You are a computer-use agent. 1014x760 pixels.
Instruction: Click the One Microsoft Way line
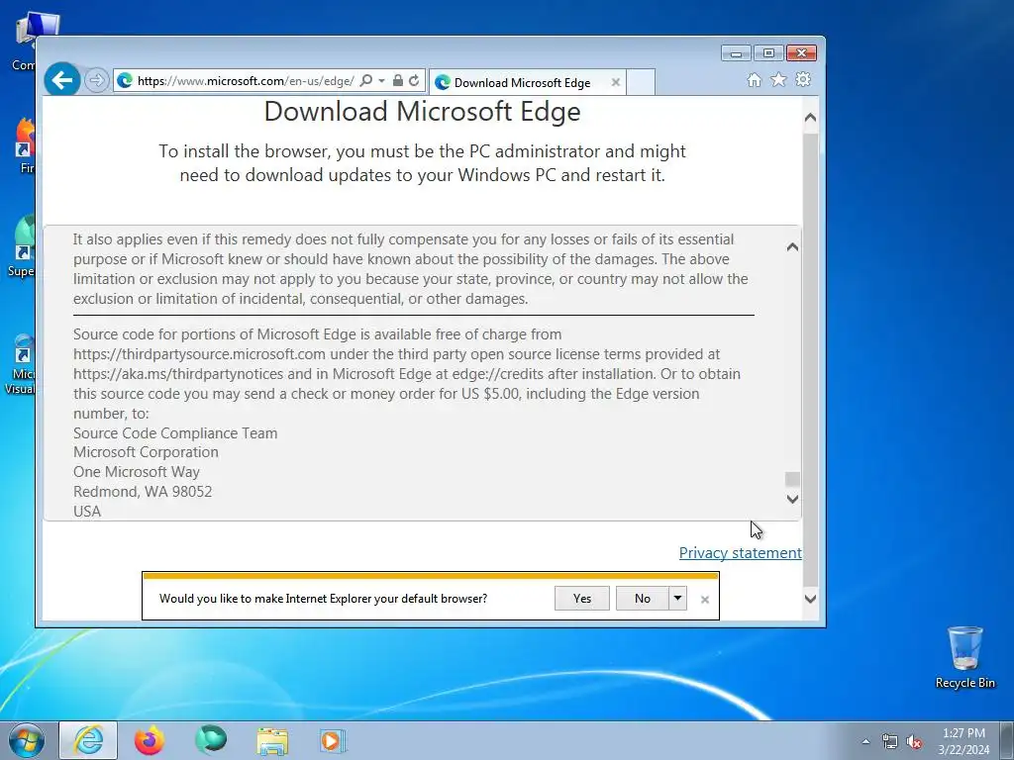(x=137, y=472)
